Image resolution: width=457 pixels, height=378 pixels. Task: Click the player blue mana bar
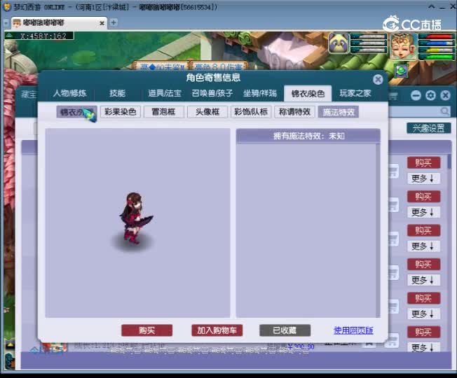click(x=436, y=43)
